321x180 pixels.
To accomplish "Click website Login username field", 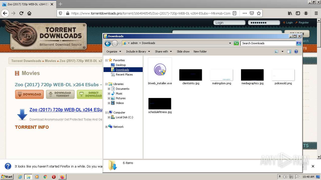I will [x=229, y=22].
